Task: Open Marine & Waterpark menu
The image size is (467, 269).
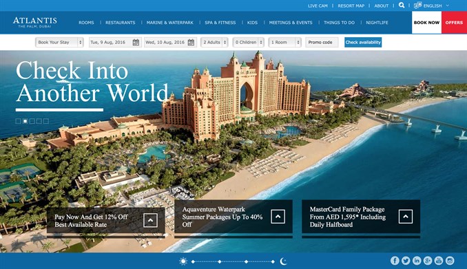Action: coord(169,23)
